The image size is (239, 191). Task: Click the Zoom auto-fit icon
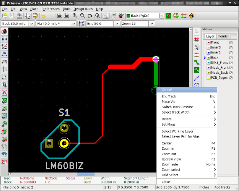[x=97, y=16]
